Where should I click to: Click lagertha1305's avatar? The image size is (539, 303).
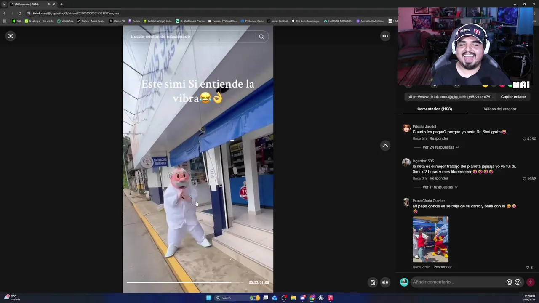[406, 162]
